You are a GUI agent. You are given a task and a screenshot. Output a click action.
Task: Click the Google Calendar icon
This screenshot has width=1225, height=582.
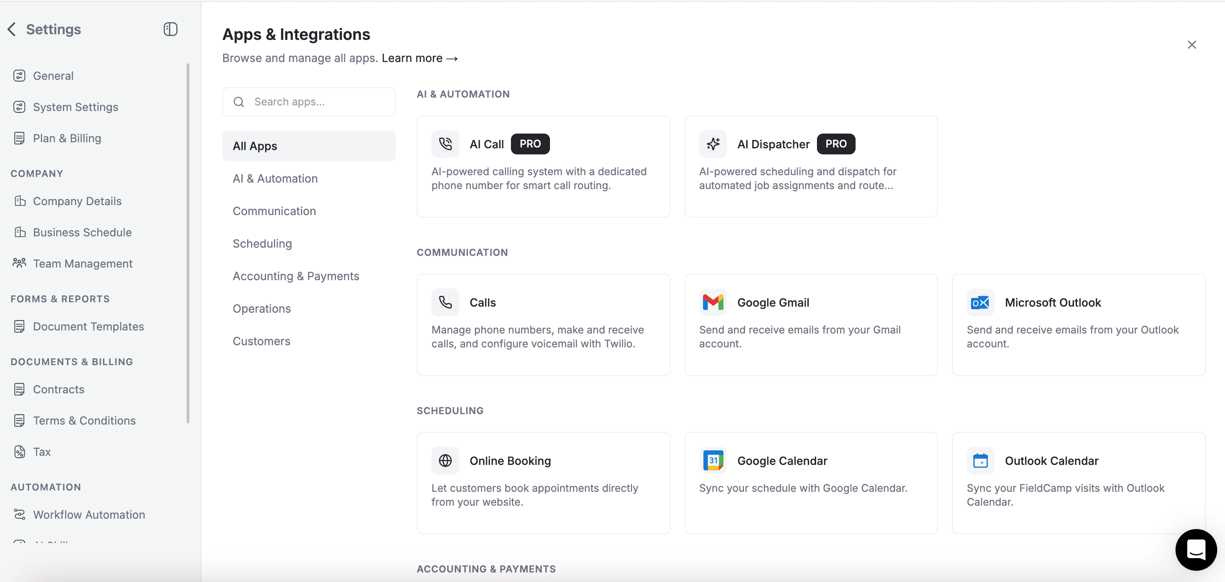(713, 460)
